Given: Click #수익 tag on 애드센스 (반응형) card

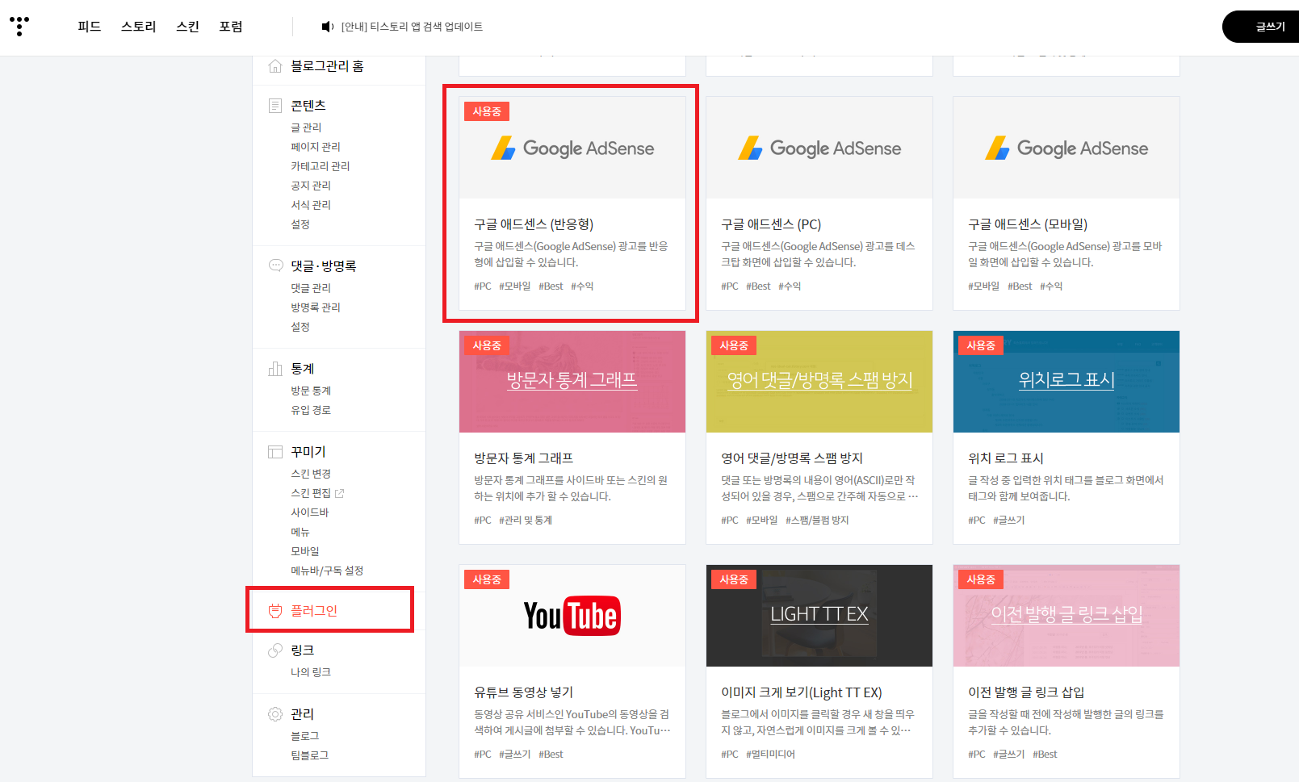Looking at the screenshot, I should pyautogui.click(x=582, y=286).
